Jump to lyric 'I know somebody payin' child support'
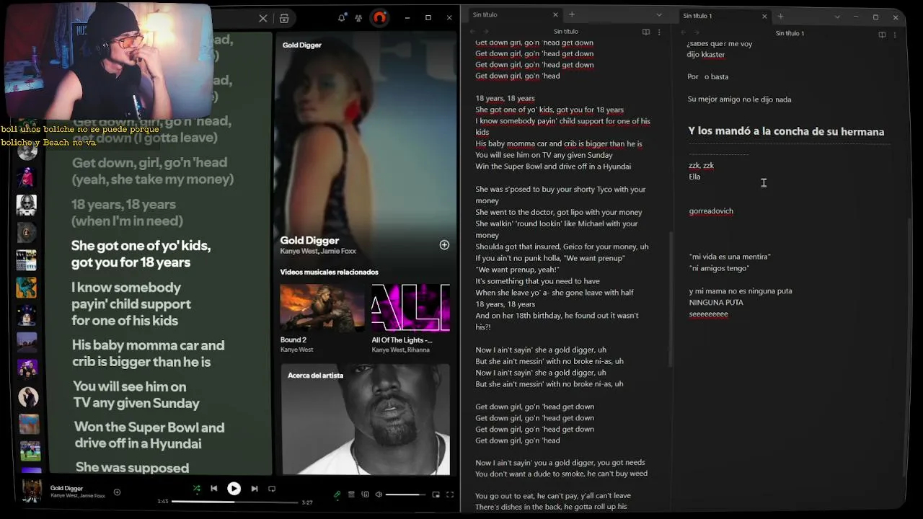This screenshot has height=519, width=923. click(131, 303)
